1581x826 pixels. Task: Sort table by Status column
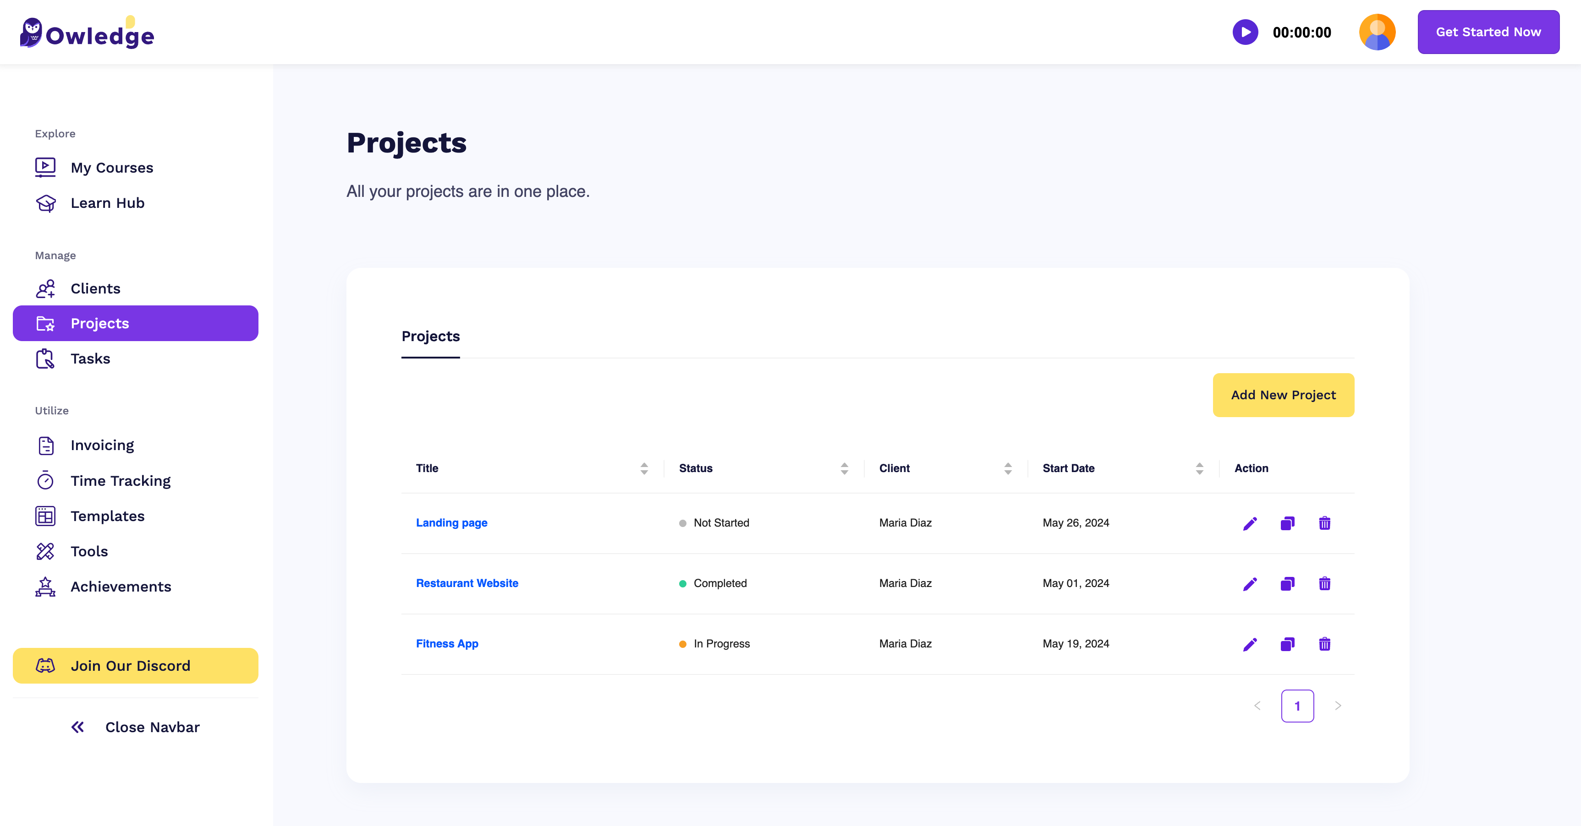844,468
